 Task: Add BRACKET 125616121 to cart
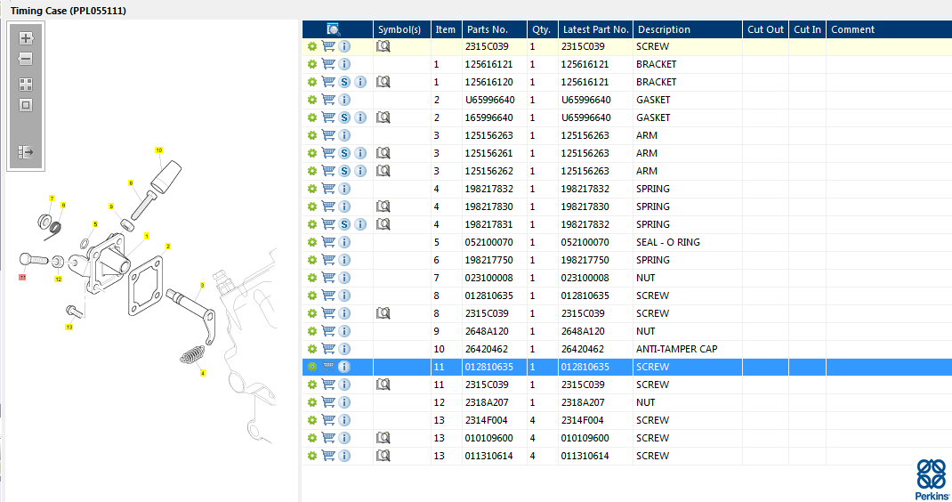pyautogui.click(x=328, y=64)
